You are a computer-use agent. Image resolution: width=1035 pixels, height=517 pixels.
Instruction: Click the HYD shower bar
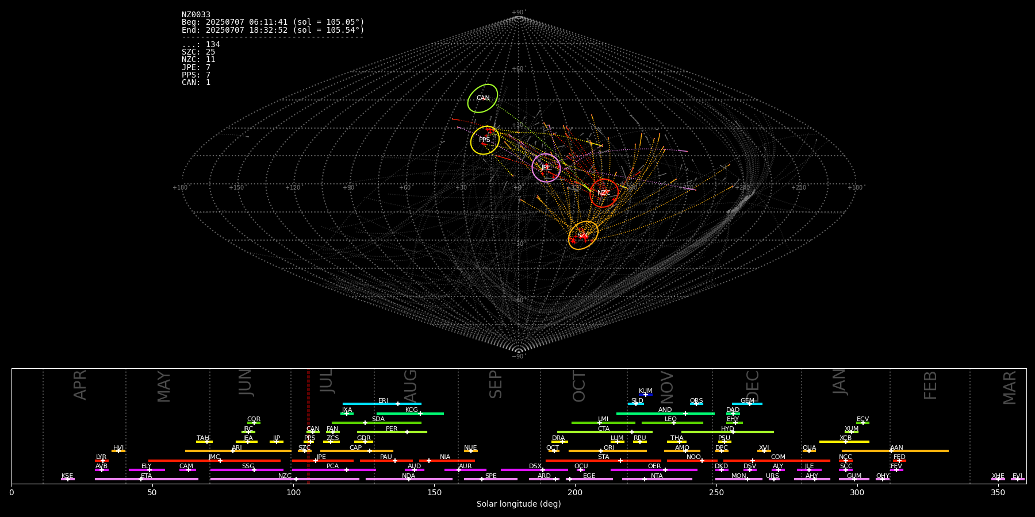[727, 432]
